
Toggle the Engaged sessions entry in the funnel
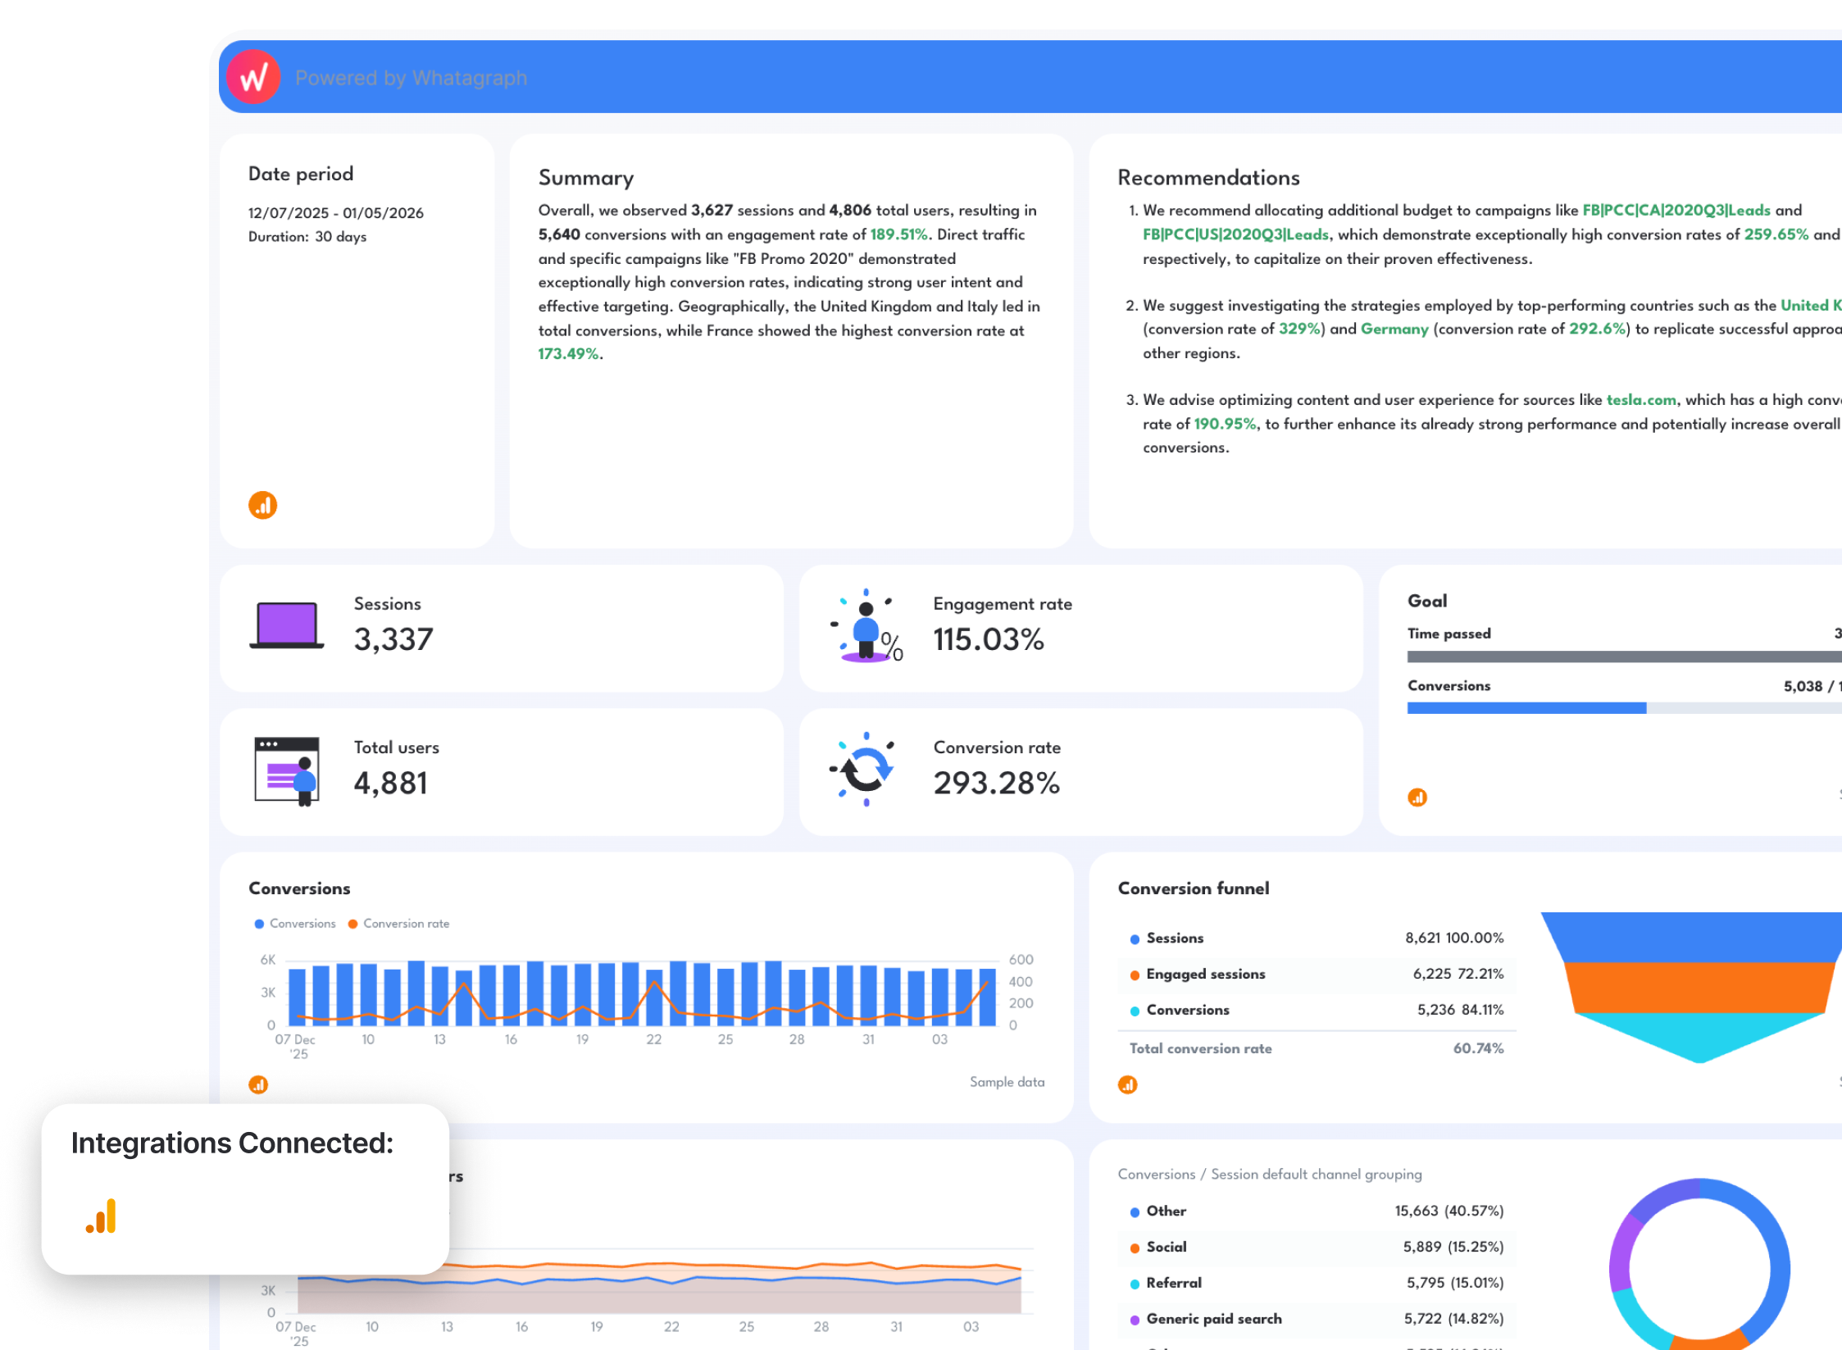[x=1206, y=974]
